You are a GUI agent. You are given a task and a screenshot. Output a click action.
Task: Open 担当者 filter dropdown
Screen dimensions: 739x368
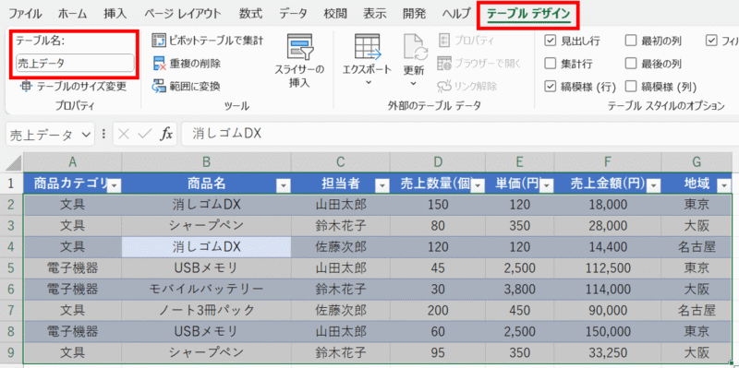[x=382, y=186]
